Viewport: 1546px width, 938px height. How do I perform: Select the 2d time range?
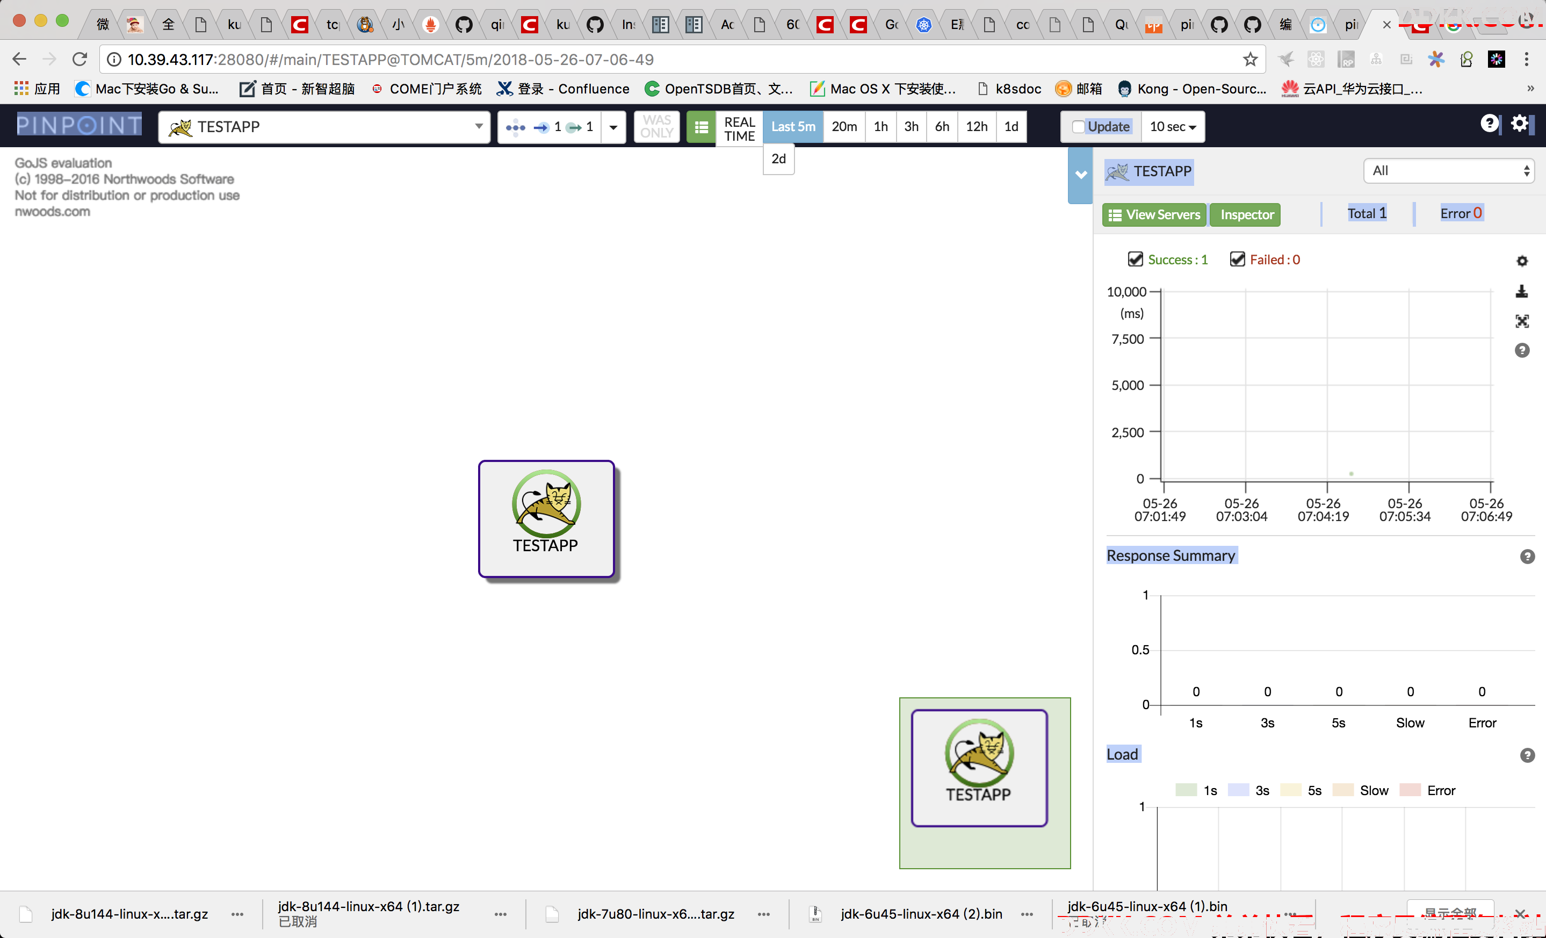click(x=779, y=158)
